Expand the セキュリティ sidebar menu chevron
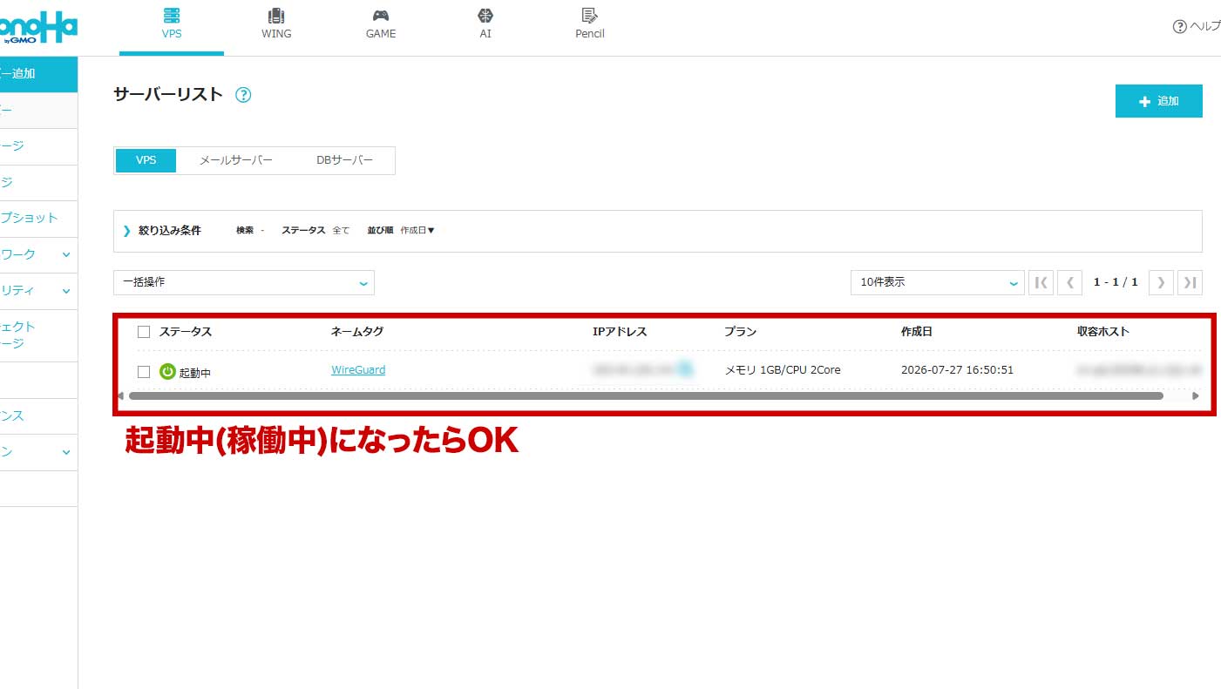The width and height of the screenshot is (1221, 689). (66, 291)
